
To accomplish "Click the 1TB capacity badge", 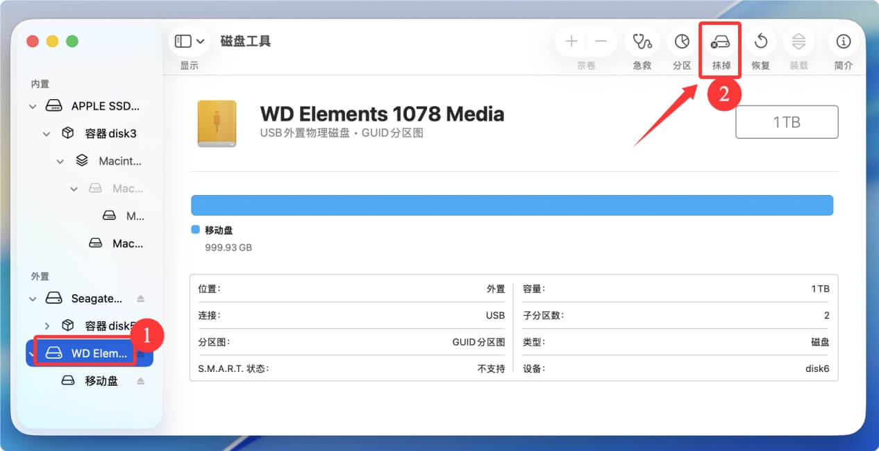I will pyautogui.click(x=787, y=121).
